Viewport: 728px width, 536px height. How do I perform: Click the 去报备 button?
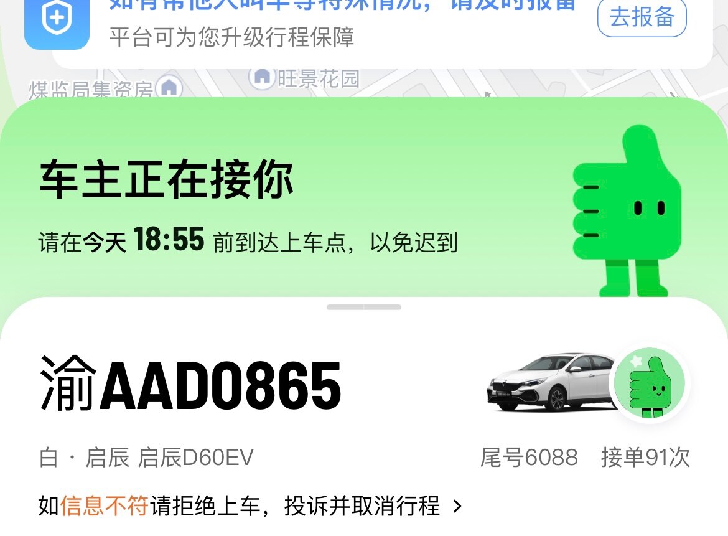click(642, 17)
